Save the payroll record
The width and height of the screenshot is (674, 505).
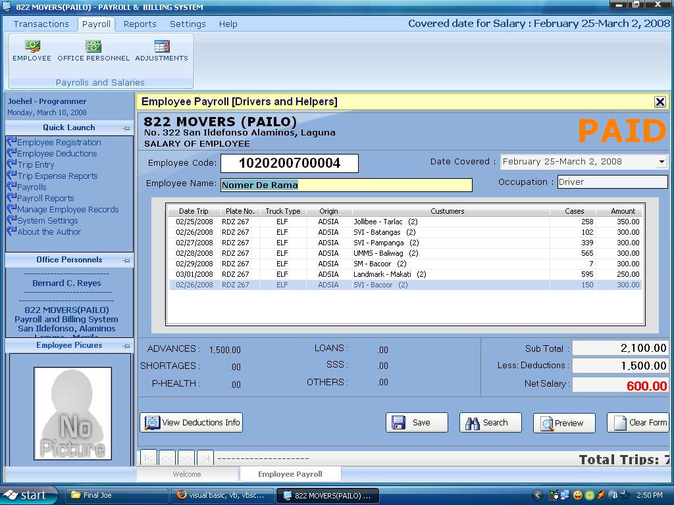coord(417,422)
